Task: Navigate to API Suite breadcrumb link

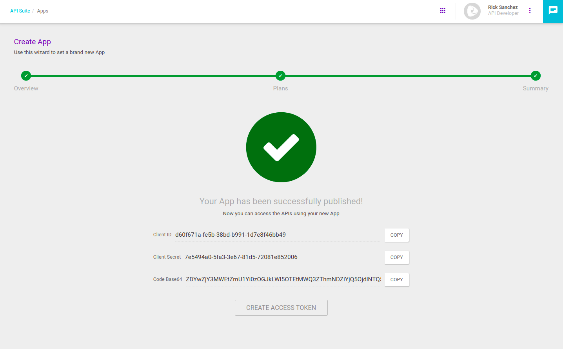Action: coord(20,11)
